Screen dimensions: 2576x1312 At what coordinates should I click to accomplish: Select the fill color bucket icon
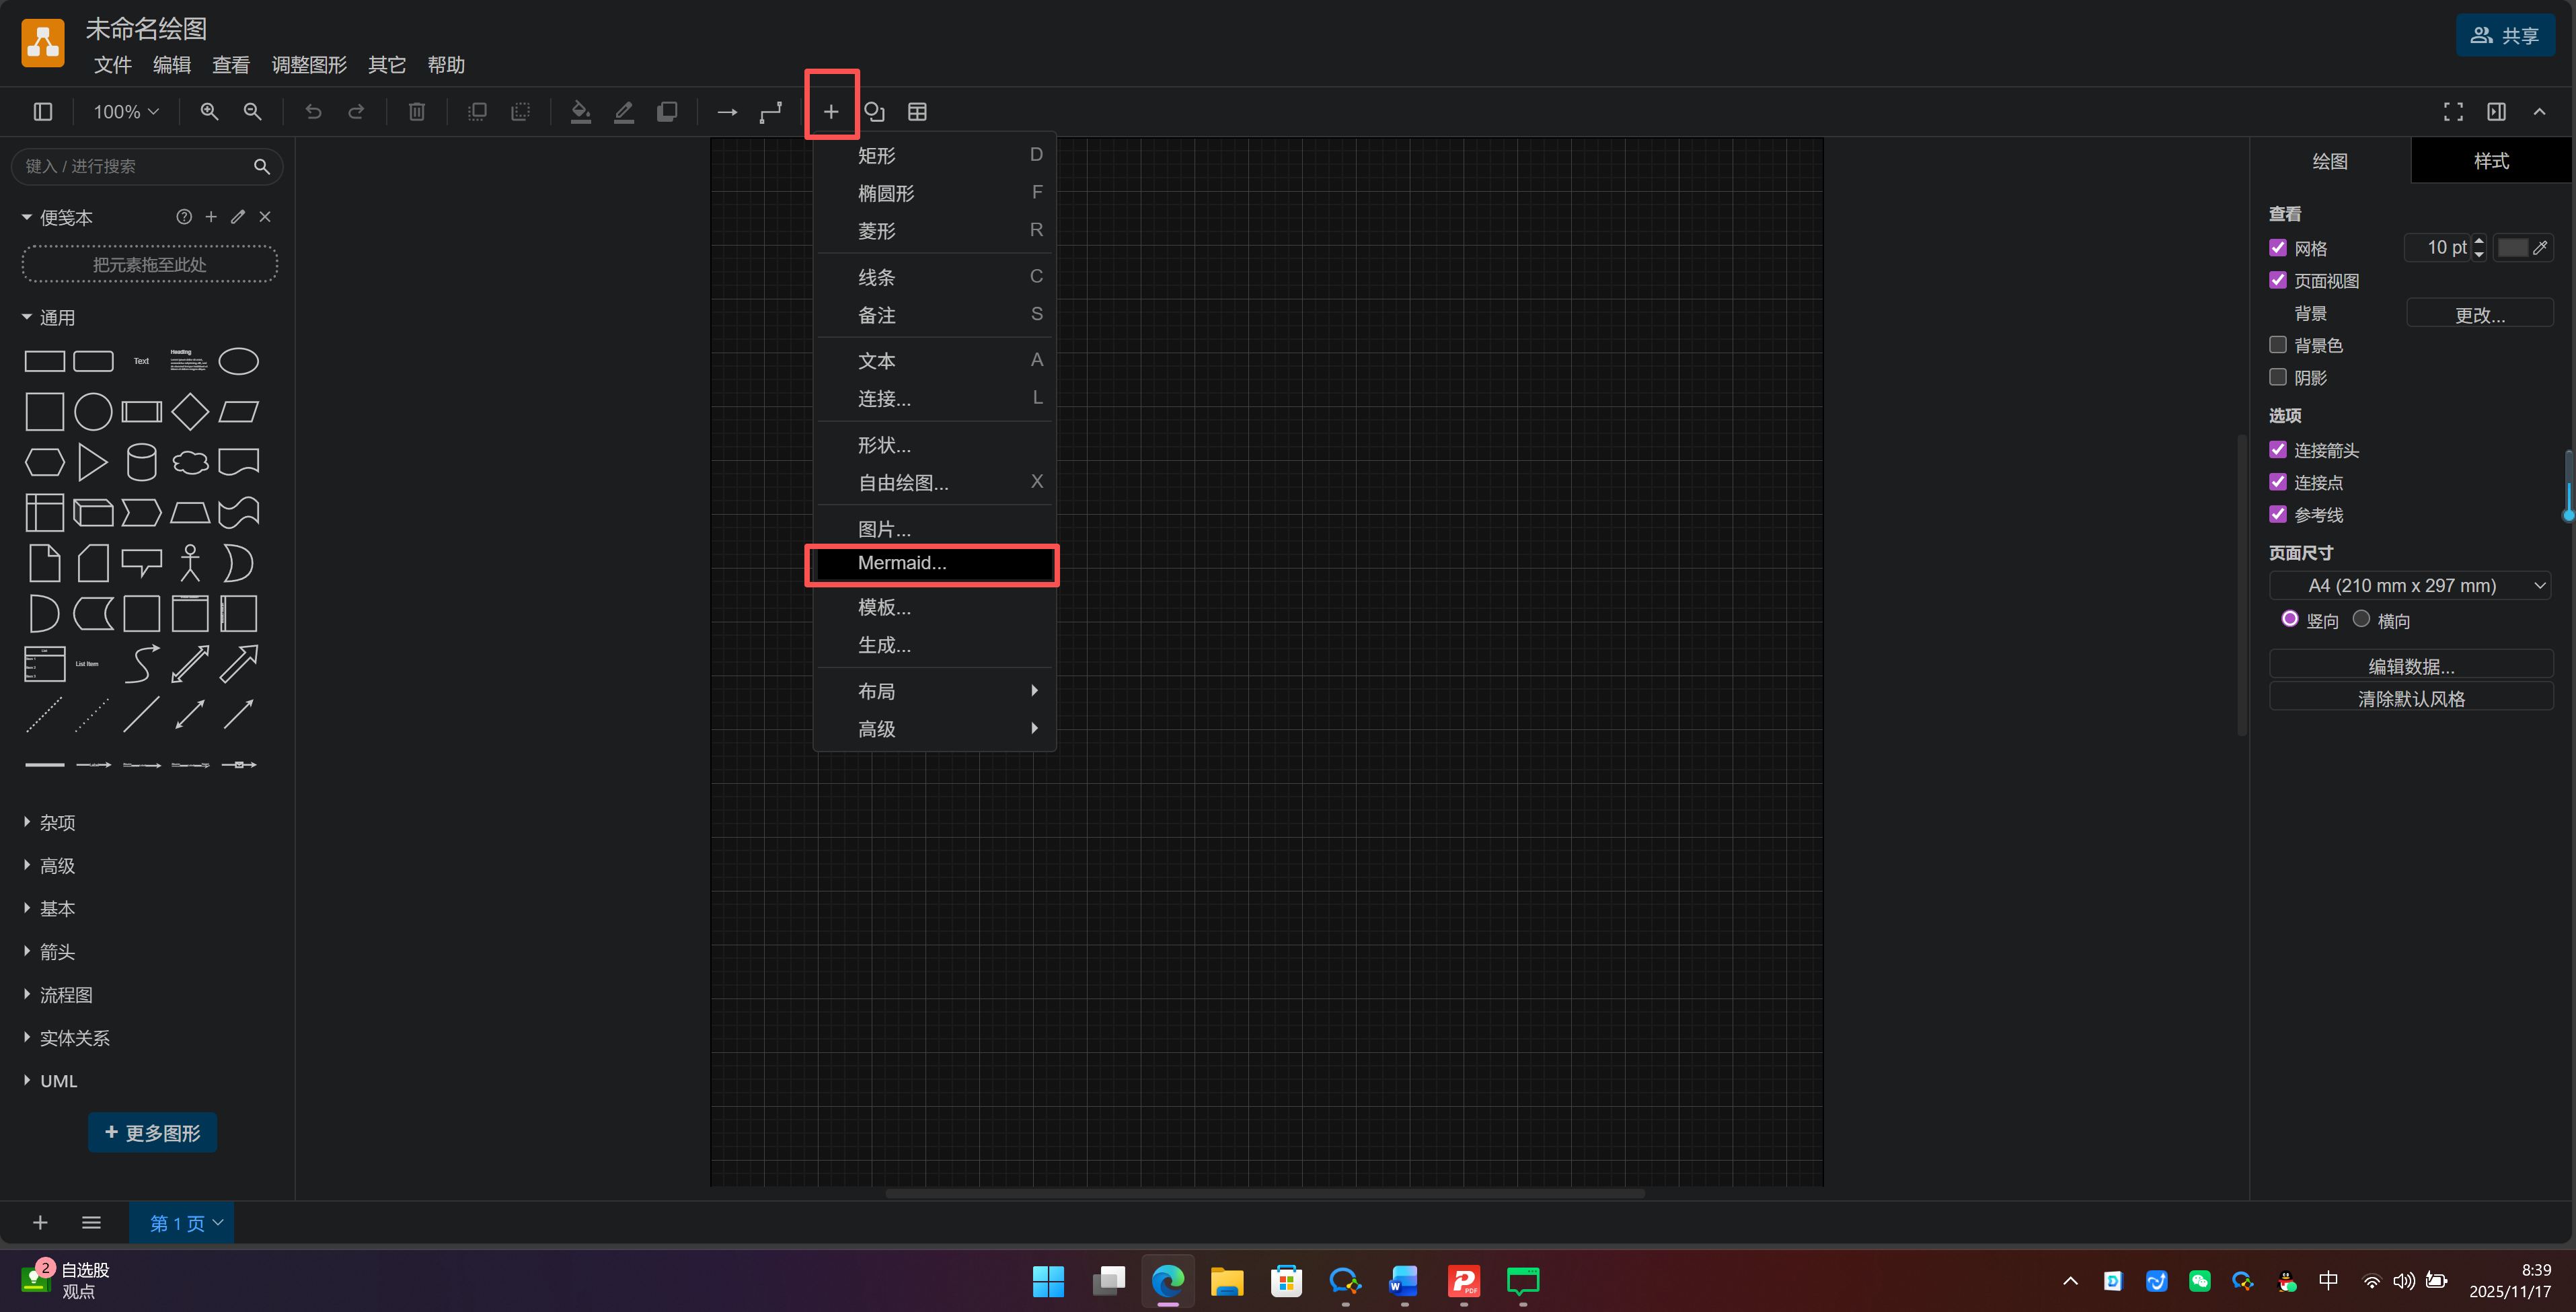click(580, 112)
